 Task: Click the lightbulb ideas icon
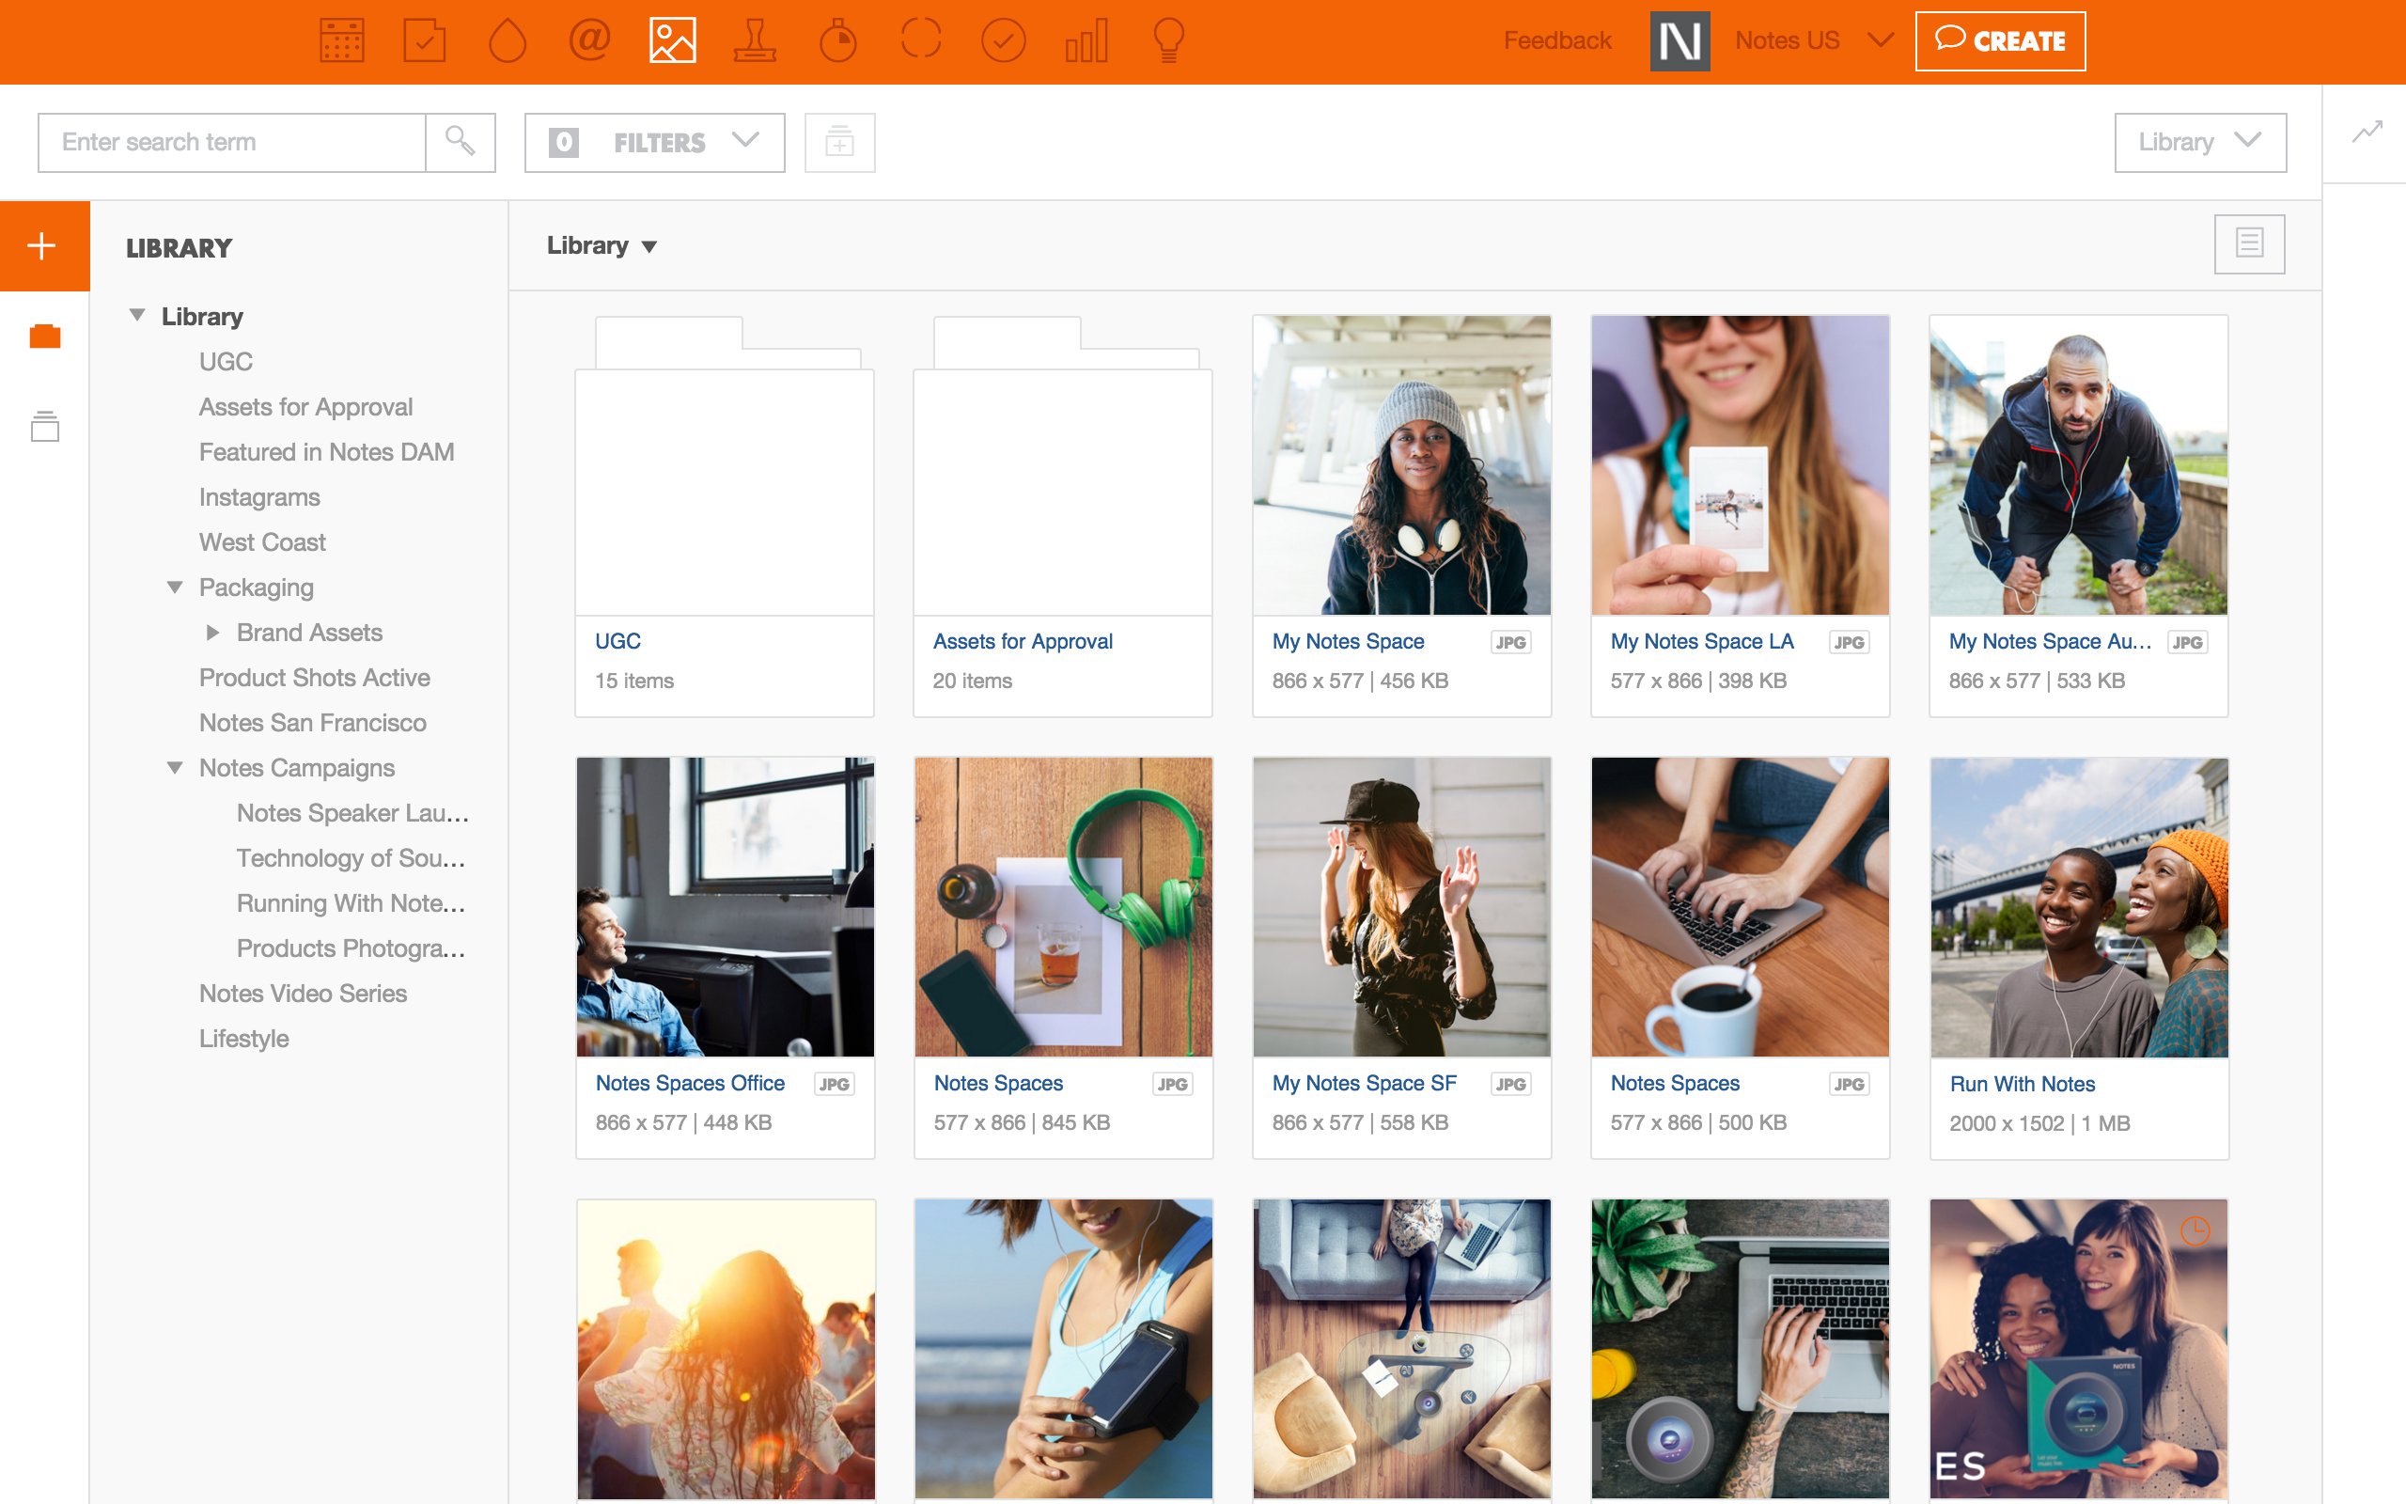(x=1169, y=40)
